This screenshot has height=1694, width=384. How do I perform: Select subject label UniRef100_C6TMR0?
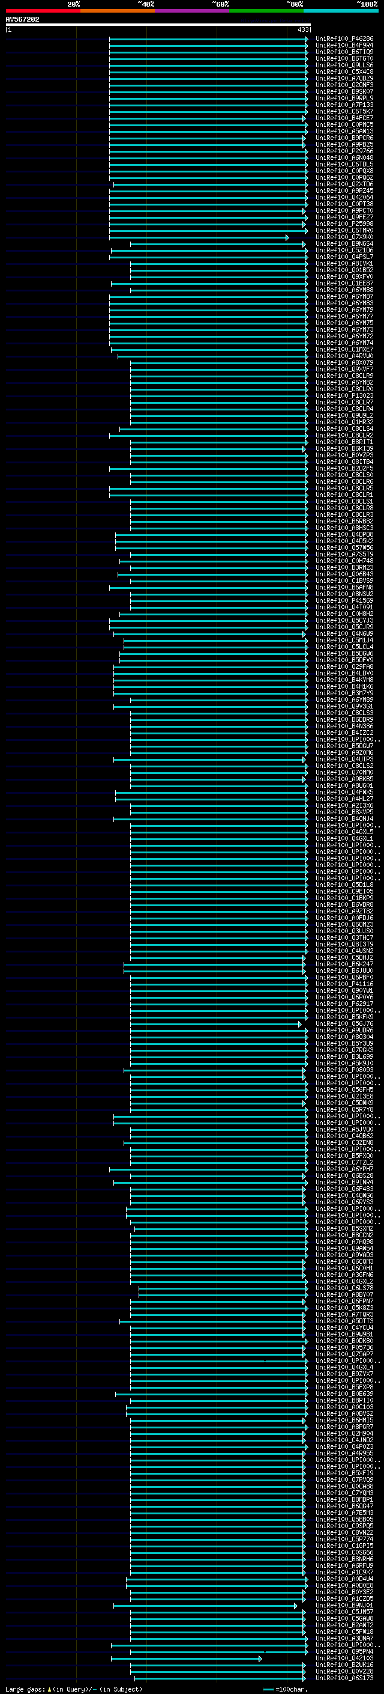(344, 230)
